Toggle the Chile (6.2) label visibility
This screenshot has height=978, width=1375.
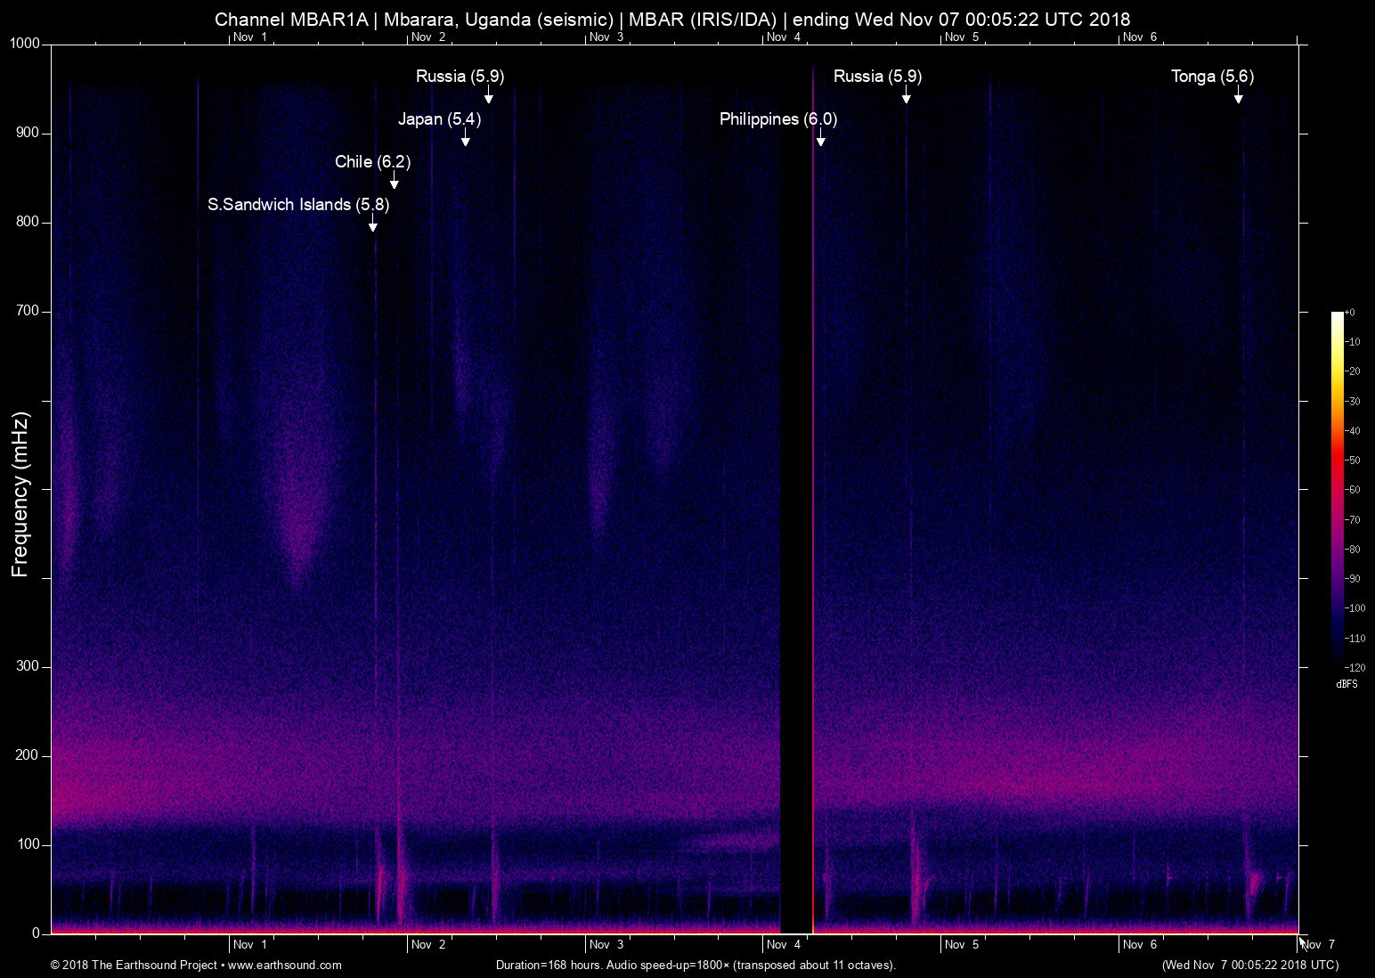pyautogui.click(x=373, y=162)
